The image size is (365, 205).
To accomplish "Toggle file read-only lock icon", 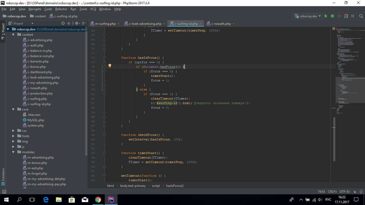I will point(355,192).
